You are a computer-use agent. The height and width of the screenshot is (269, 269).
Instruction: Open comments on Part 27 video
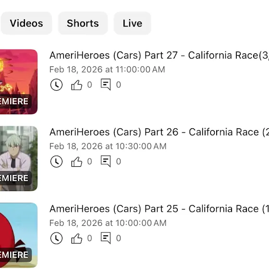106,85
